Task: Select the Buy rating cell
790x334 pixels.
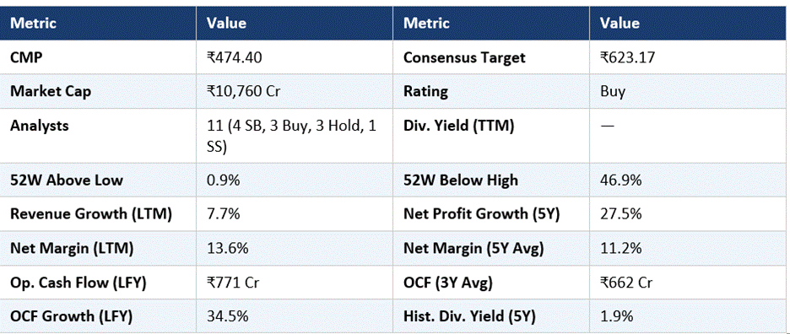Action: pos(690,91)
